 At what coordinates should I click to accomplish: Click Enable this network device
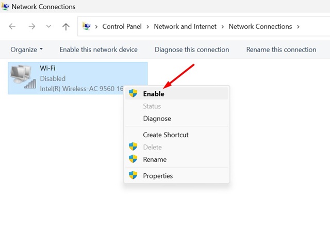coord(98,49)
